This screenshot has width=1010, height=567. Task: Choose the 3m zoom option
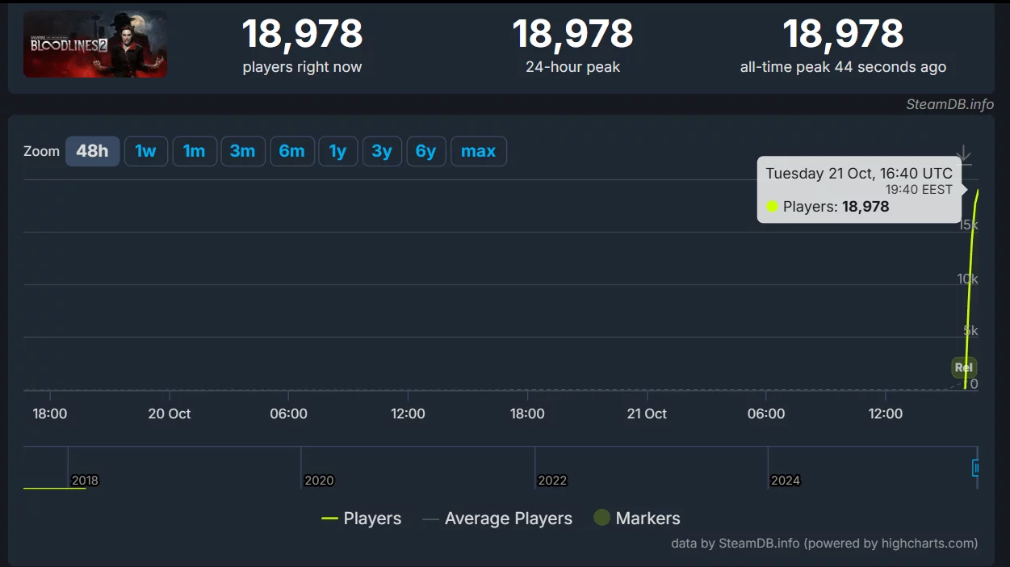(x=242, y=151)
